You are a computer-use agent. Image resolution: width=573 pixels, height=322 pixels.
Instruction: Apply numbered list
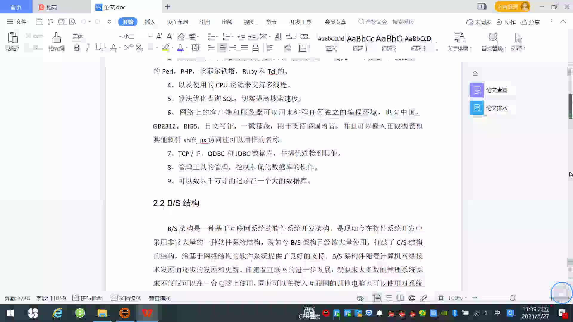coord(226,37)
